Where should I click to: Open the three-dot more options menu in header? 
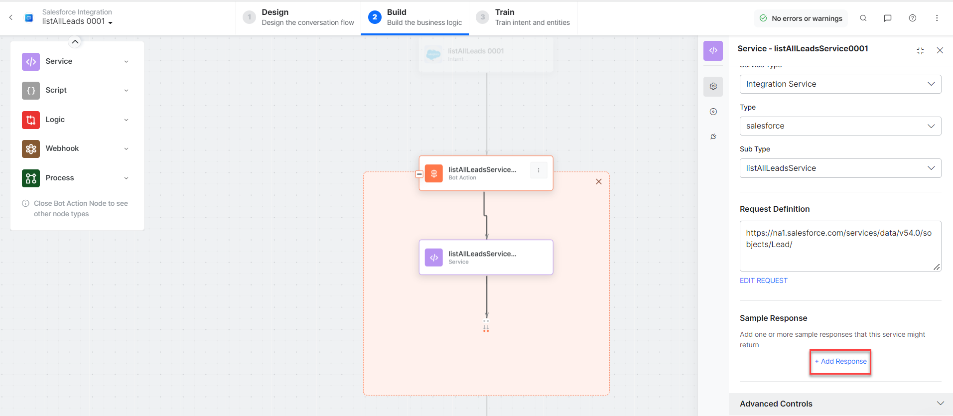coord(937,18)
